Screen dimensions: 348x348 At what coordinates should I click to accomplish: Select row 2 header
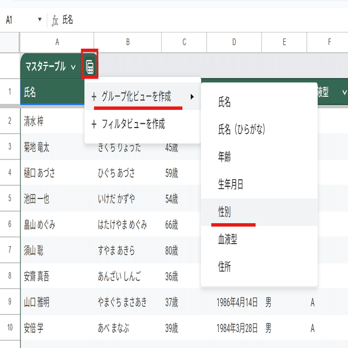tap(10, 121)
